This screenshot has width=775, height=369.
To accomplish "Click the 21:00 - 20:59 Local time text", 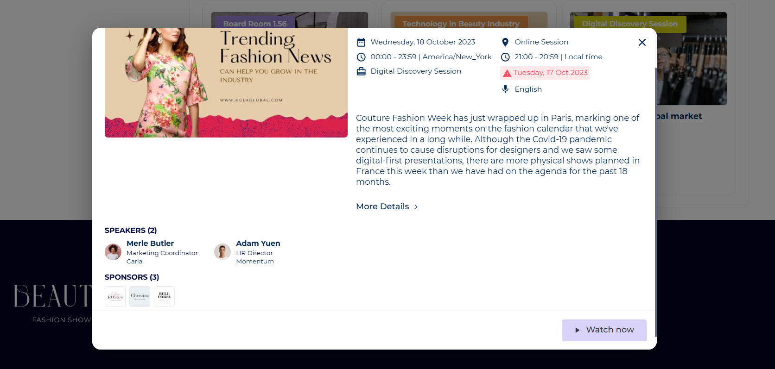I will coord(559,57).
